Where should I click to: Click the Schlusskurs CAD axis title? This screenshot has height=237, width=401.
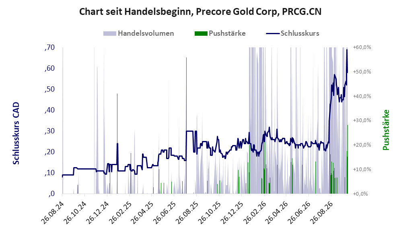pos(16,133)
